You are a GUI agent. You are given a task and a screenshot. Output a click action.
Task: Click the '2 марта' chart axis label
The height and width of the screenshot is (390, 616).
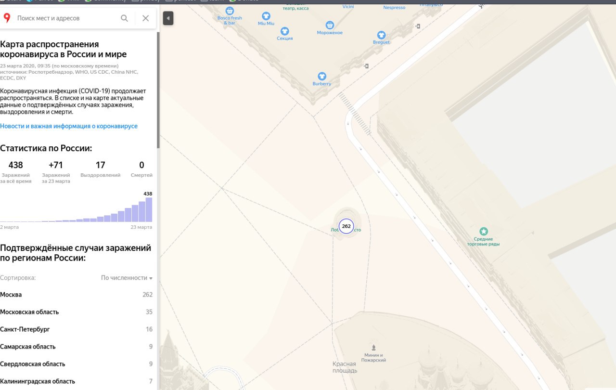(9, 227)
